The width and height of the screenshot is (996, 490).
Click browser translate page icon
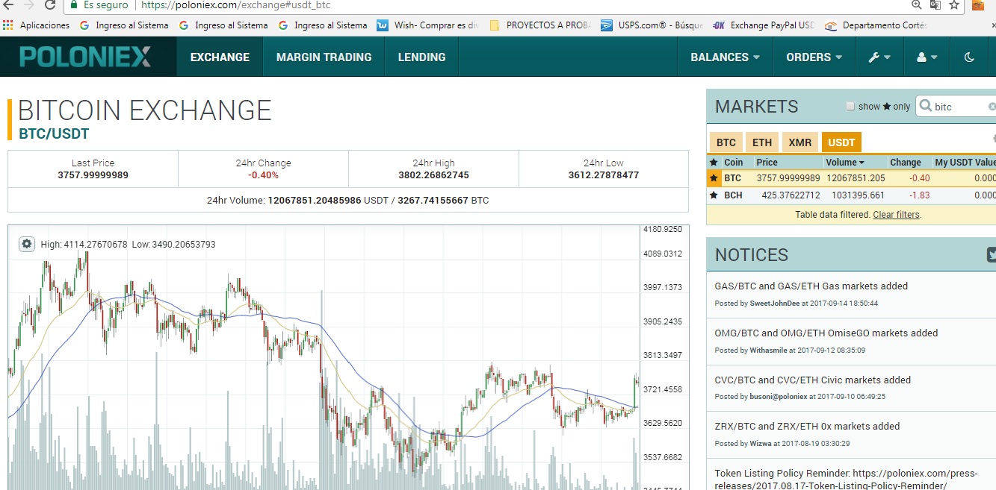935,4
